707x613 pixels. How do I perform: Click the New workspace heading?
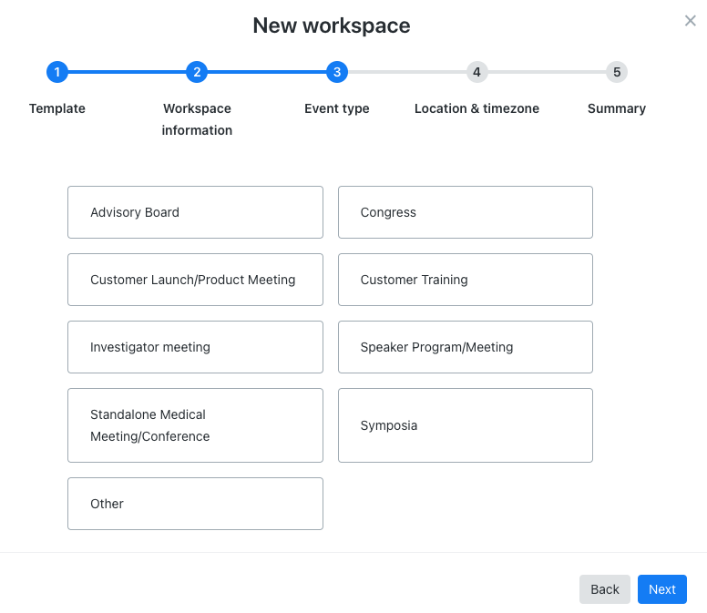332,26
